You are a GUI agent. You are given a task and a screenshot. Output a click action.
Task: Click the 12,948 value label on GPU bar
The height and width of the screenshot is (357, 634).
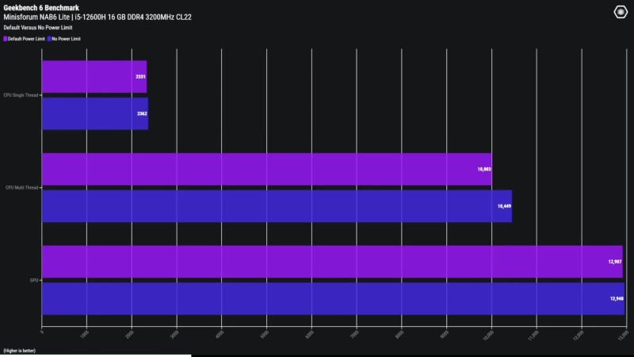coord(617,298)
